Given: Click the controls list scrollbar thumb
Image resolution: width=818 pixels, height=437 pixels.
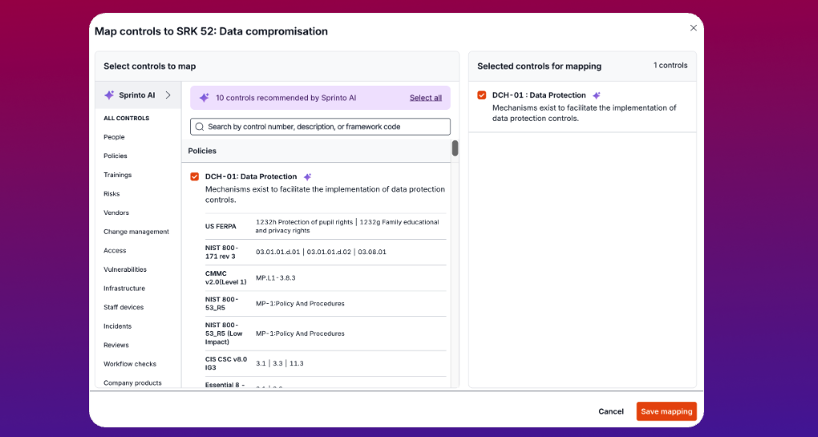Looking at the screenshot, I should point(455,148).
